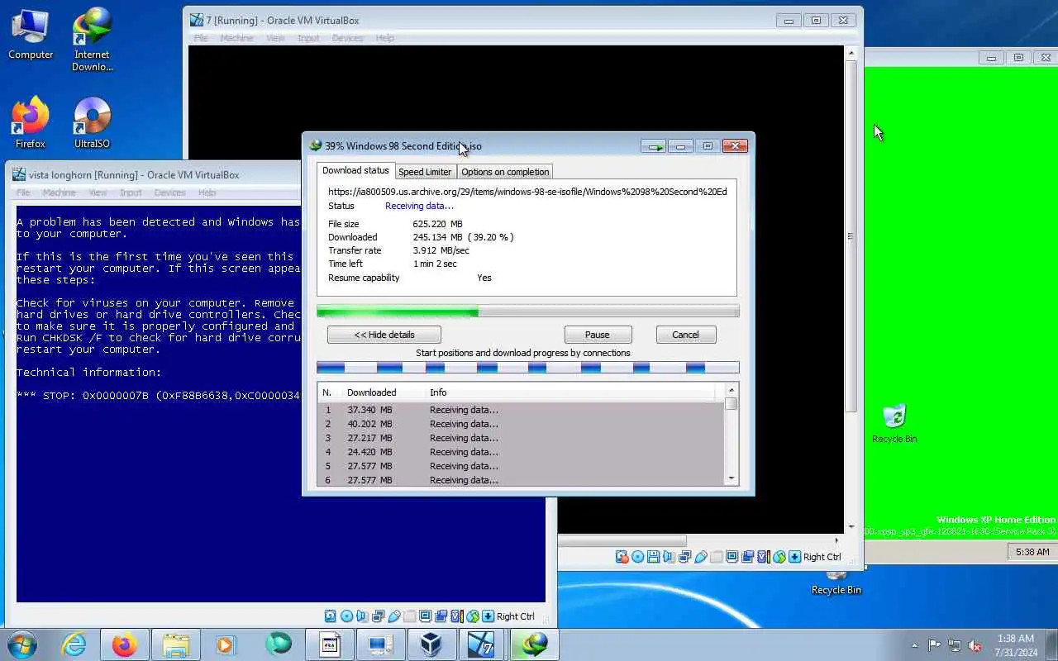Open UltraISO desktop shortcut

tap(92, 123)
